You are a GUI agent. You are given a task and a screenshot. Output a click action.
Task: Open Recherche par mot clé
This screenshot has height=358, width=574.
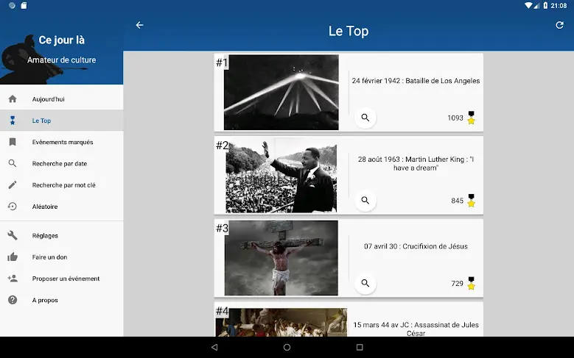click(64, 185)
